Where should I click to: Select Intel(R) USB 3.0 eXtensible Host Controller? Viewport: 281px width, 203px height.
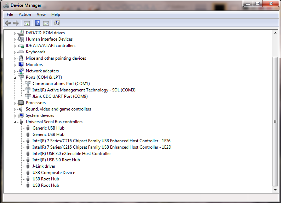(71, 154)
